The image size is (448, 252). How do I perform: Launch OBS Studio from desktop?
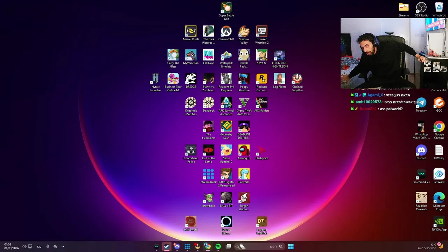click(x=421, y=9)
